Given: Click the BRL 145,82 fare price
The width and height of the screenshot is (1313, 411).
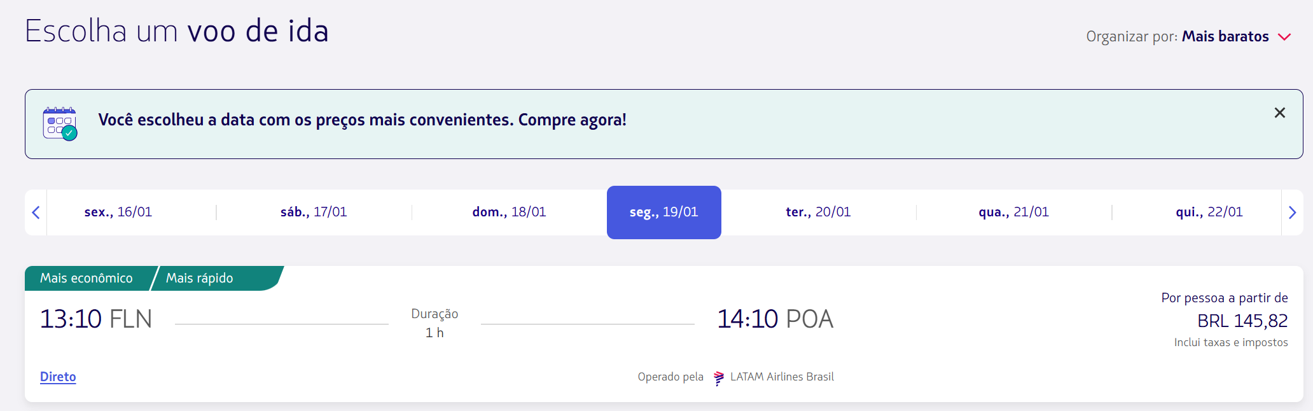Looking at the screenshot, I should 1242,321.
